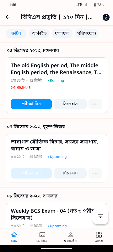The image size is (113, 252).
Task: Open সিলেবাস for the ০৭ ডিসেম্বর exam
Action: (70, 173)
